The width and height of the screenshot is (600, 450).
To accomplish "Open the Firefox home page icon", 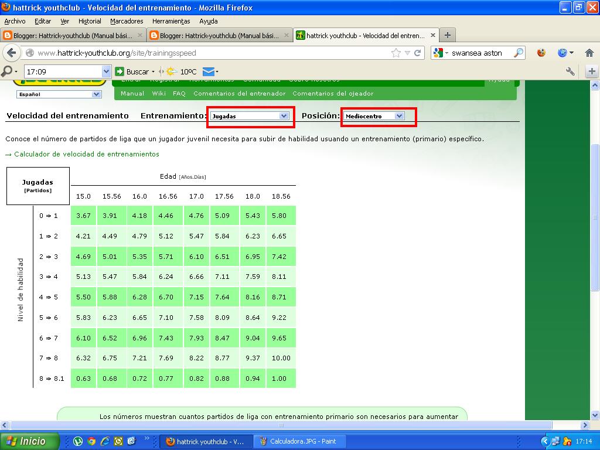I will (589, 53).
